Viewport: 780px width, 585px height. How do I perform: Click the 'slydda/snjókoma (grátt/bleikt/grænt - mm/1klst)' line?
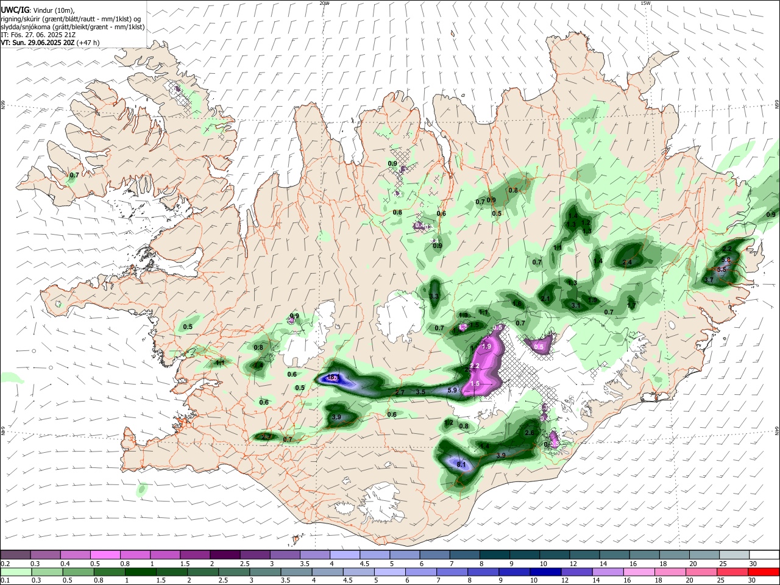pyautogui.click(x=73, y=27)
